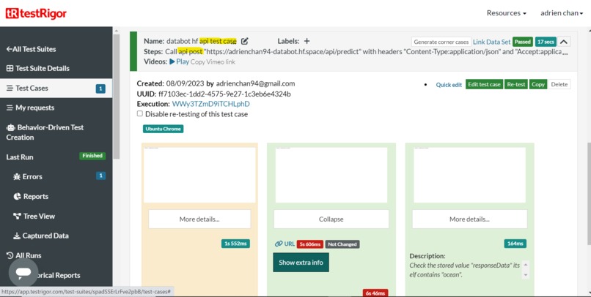Open the Reports page

point(31,196)
